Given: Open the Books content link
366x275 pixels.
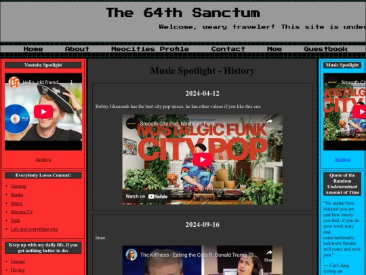Looking at the screenshot, I should tap(17, 195).
